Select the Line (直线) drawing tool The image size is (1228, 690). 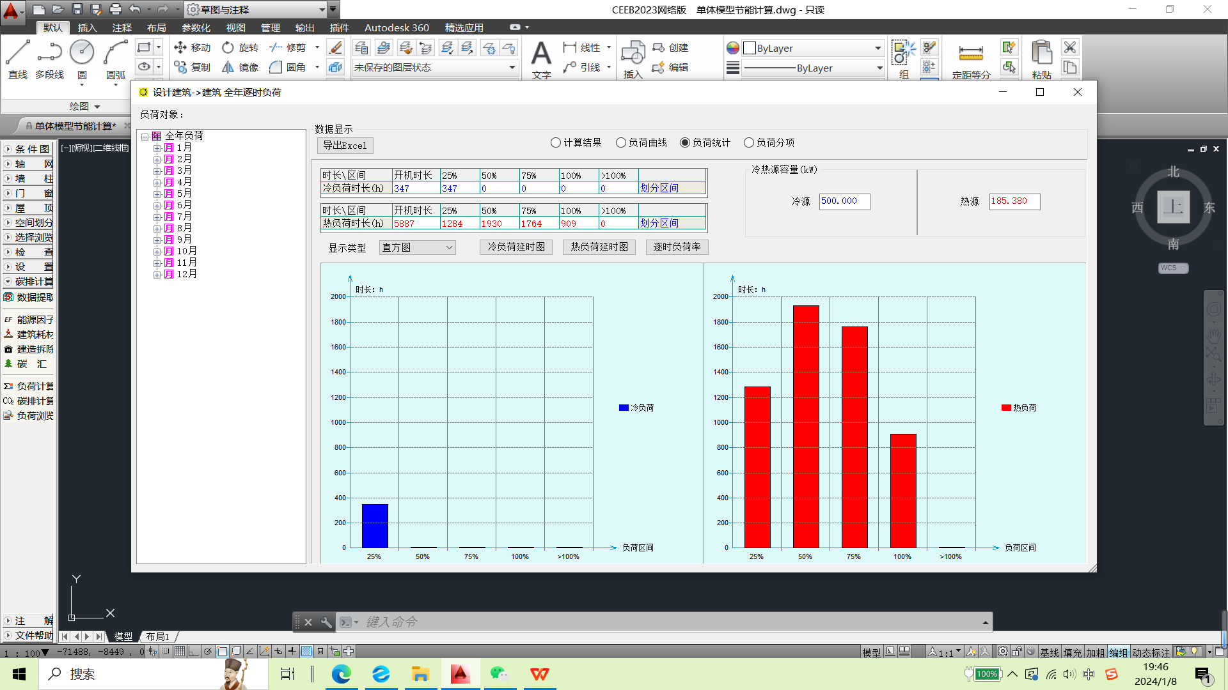pyautogui.click(x=17, y=53)
